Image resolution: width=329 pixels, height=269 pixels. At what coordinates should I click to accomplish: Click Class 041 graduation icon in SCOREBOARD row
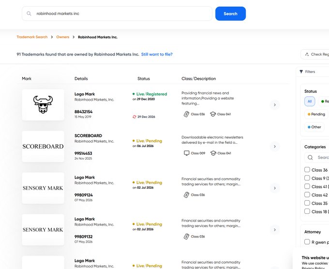coord(213,153)
